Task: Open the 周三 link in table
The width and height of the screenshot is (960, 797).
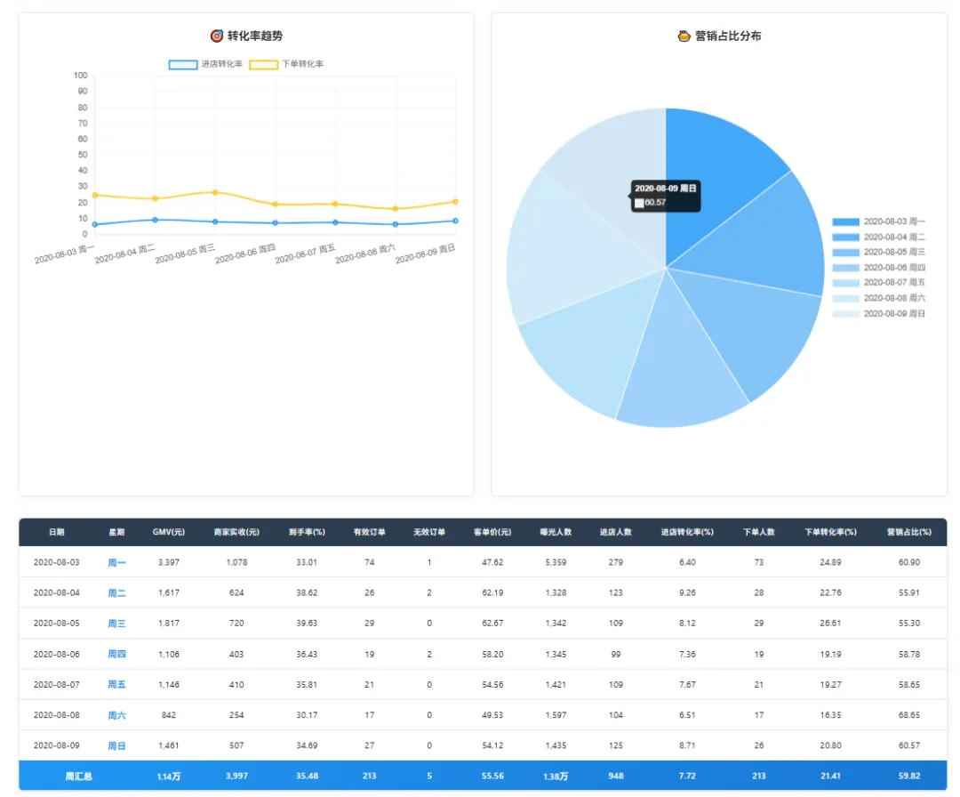Action: point(117,624)
